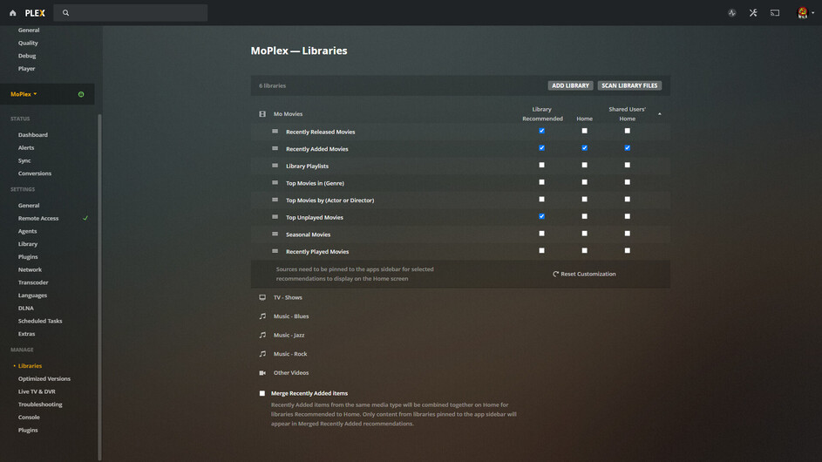The width and height of the screenshot is (822, 462).
Task: Enable Home for Seasonal Movies
Action: [585, 234]
